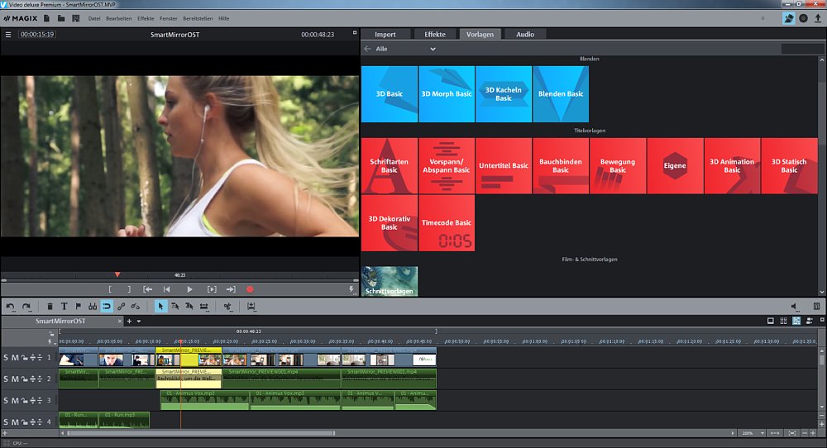Open the Title editor T icon
The height and width of the screenshot is (448, 827).
coord(64,306)
